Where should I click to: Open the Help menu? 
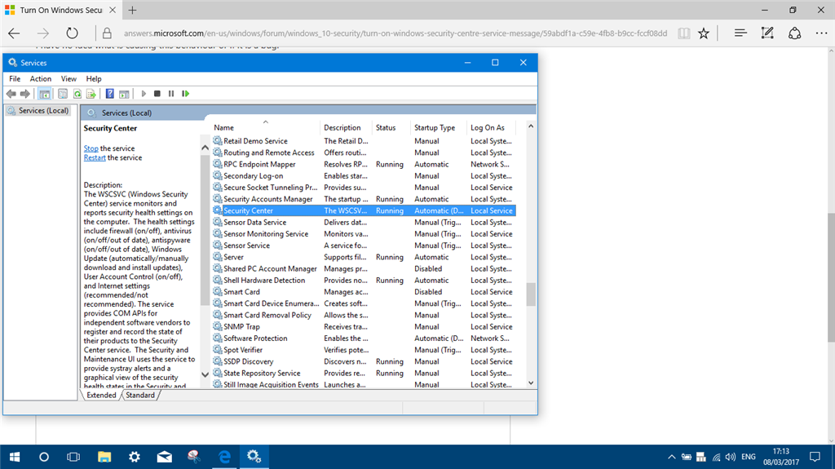point(94,78)
